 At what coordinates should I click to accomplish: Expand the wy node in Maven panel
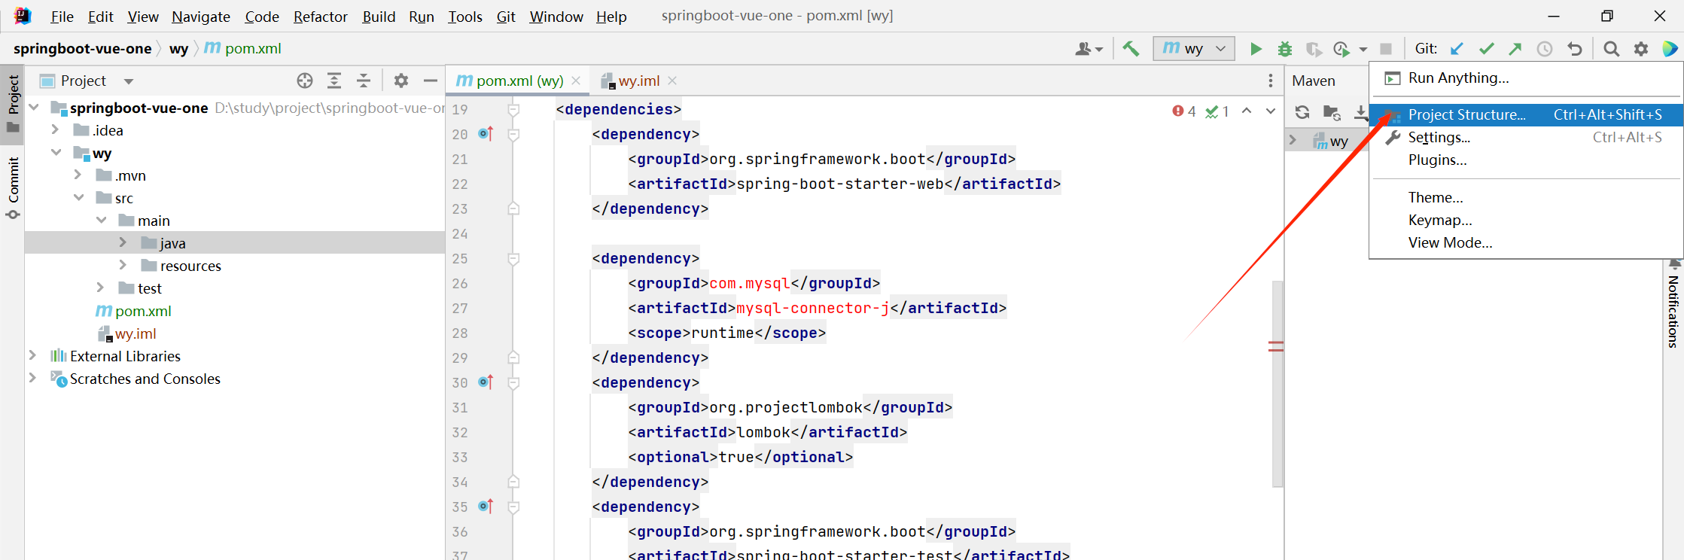(x=1293, y=141)
